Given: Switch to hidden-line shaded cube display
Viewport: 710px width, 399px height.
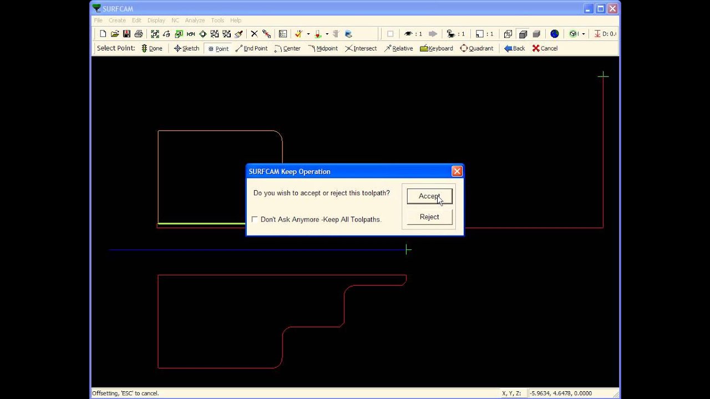Looking at the screenshot, I should tap(523, 34).
